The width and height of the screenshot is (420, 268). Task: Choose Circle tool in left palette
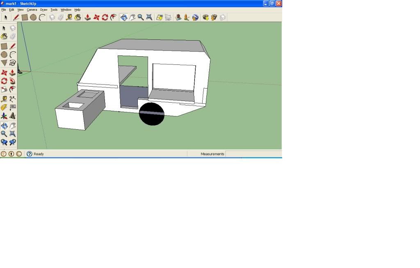pos(4,55)
